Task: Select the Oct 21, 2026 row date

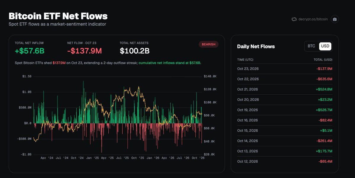Action: [x=248, y=89]
